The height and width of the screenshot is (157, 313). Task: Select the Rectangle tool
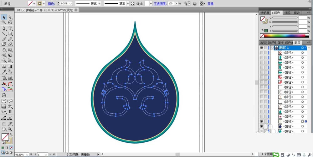(x=10, y=34)
